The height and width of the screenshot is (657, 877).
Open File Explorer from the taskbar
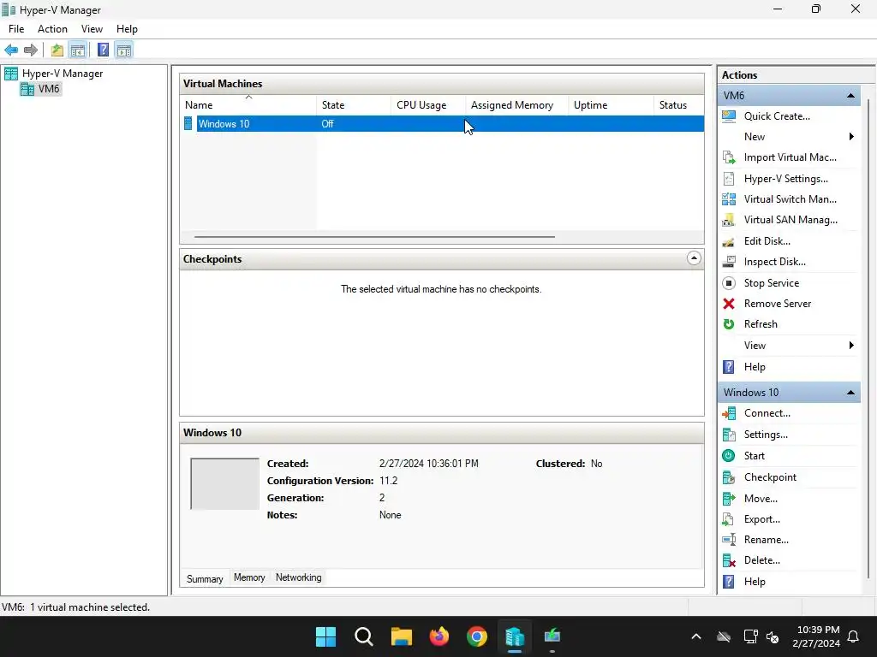point(402,636)
